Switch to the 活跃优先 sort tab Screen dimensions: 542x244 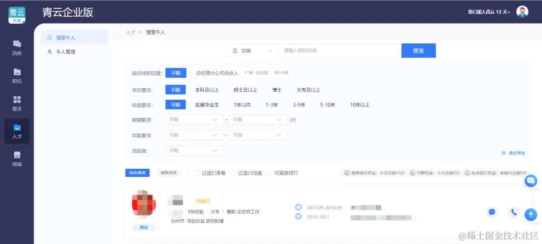tap(168, 173)
